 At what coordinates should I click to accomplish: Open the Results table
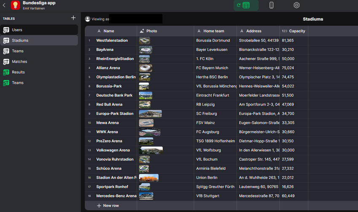point(39,72)
